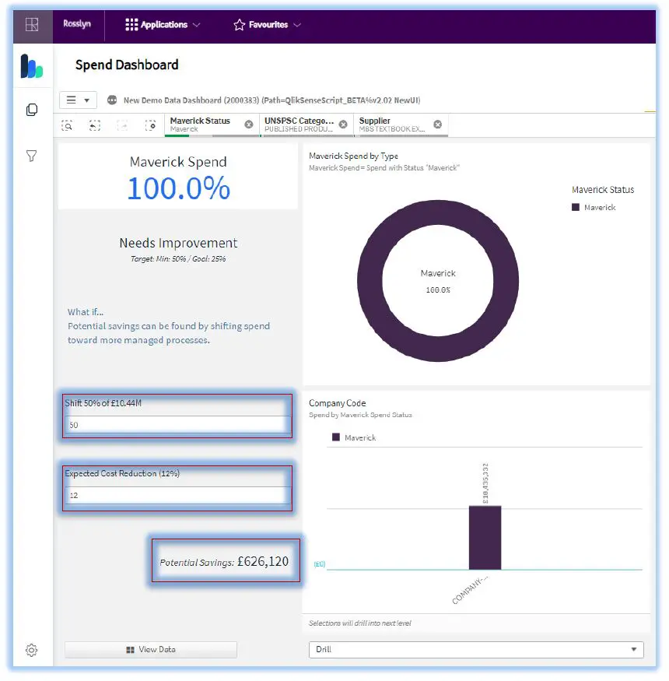Open the selections tool
The height and width of the screenshot is (681, 669).
tap(151, 125)
